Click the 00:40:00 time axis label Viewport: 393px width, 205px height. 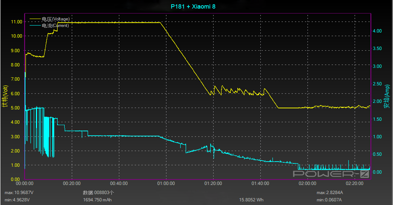[119, 184]
